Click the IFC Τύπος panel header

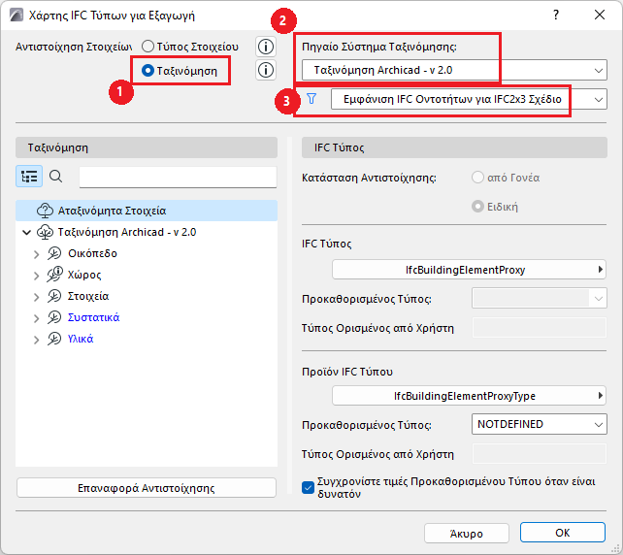click(454, 147)
